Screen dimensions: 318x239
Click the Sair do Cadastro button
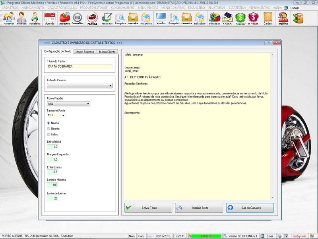click(x=250, y=208)
